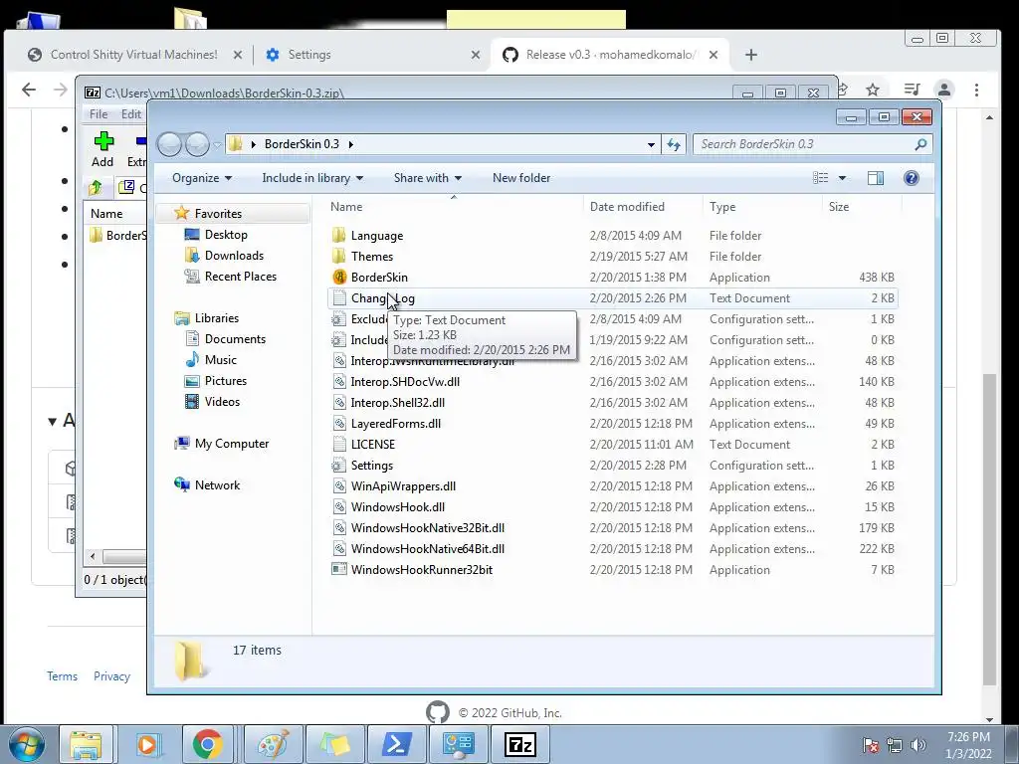Open the view options dropdown arrow

pyautogui.click(x=842, y=178)
